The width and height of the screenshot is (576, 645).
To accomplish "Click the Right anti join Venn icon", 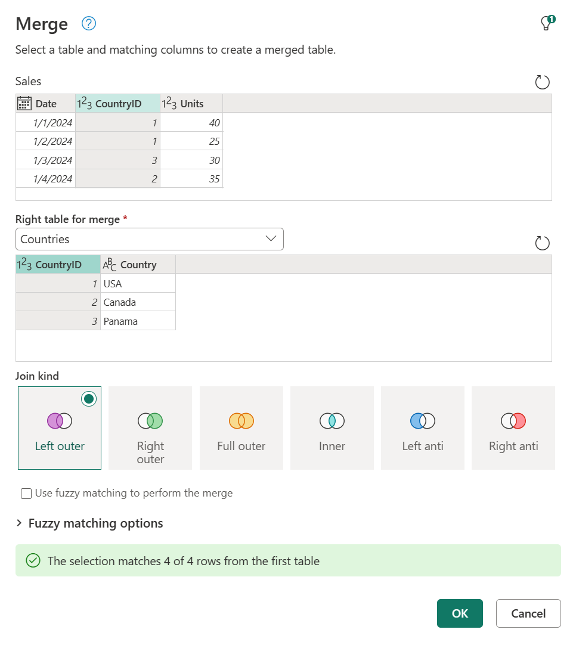I will tap(513, 421).
